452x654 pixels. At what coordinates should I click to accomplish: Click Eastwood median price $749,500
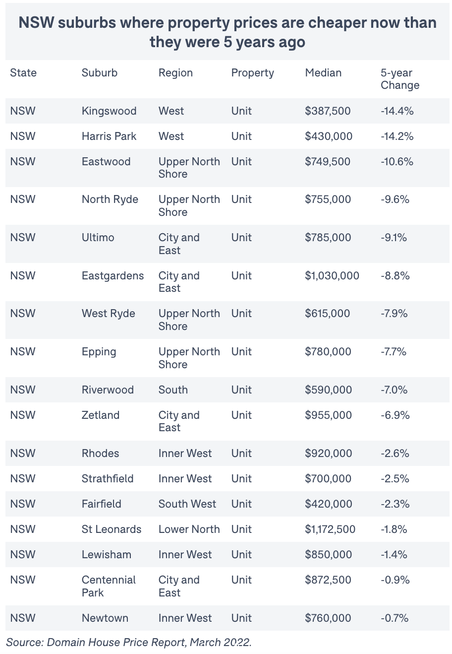pyautogui.click(x=328, y=162)
